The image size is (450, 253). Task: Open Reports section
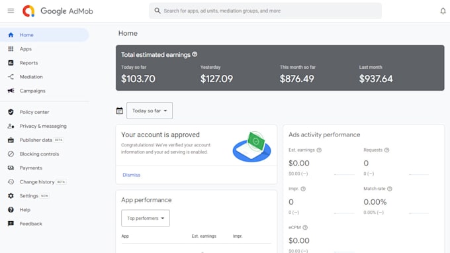[x=44, y=63]
